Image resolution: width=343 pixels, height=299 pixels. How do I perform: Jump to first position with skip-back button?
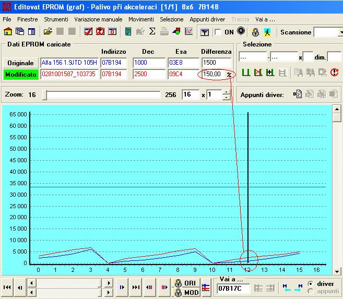click(x=7, y=287)
